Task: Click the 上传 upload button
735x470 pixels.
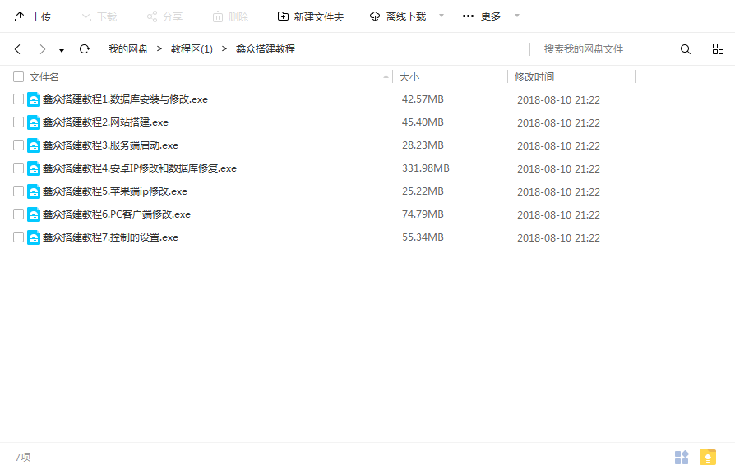Action: [x=32, y=17]
